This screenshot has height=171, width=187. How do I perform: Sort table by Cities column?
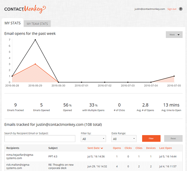(139, 148)
